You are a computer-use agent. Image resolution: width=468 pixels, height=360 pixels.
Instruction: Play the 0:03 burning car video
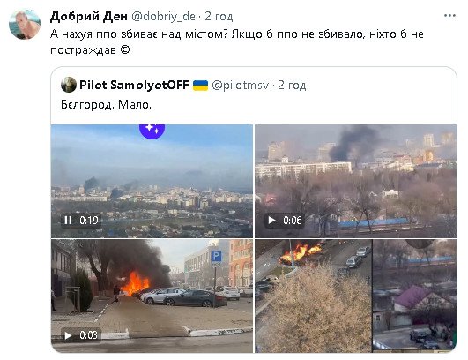click(68, 335)
